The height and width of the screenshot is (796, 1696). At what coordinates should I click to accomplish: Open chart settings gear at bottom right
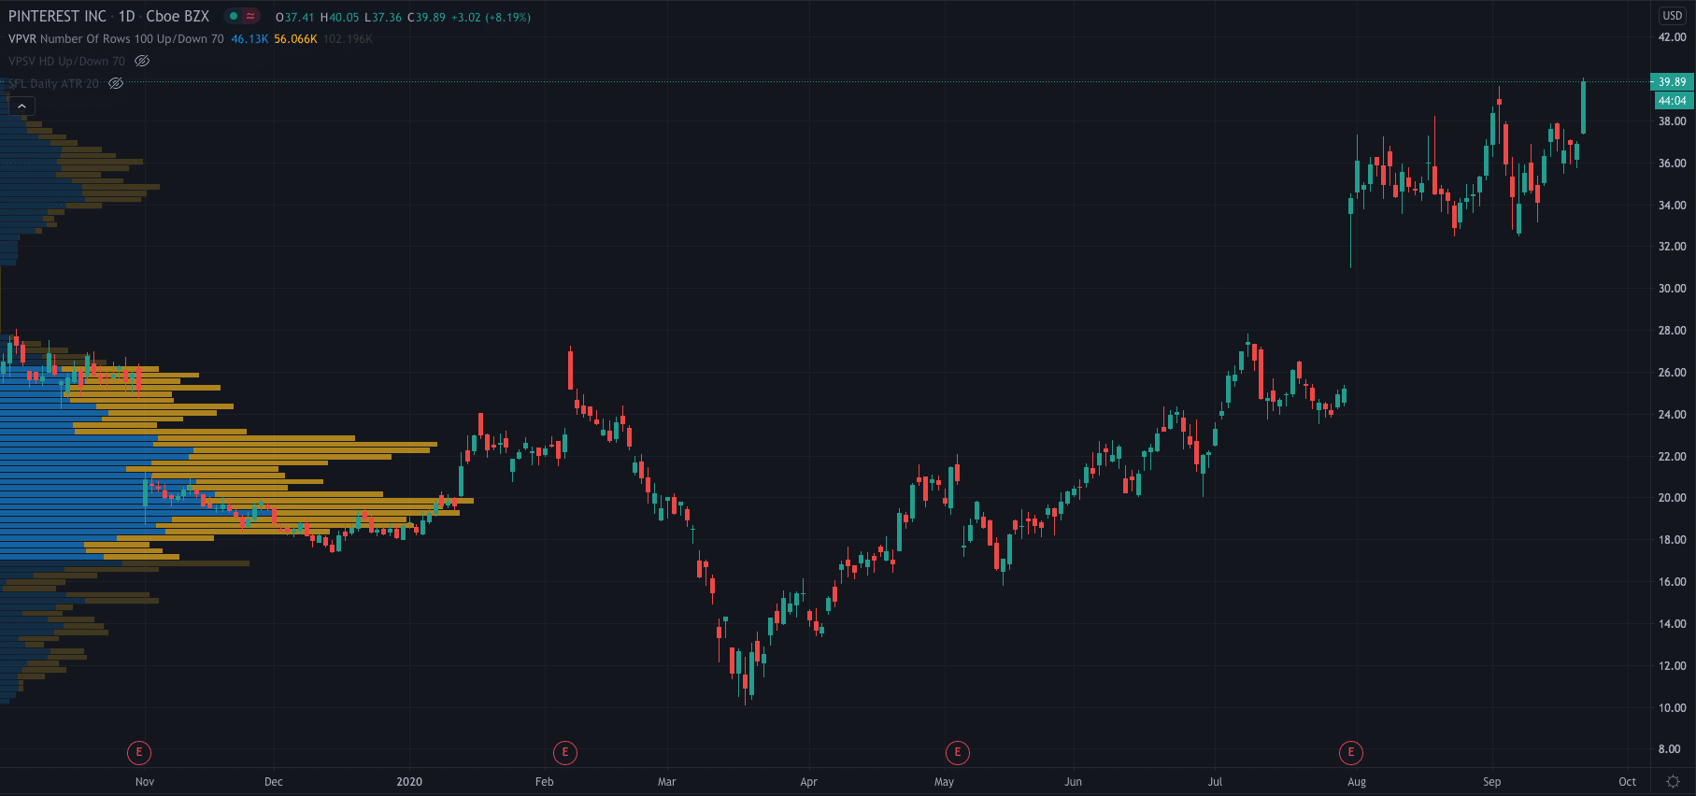tap(1673, 781)
